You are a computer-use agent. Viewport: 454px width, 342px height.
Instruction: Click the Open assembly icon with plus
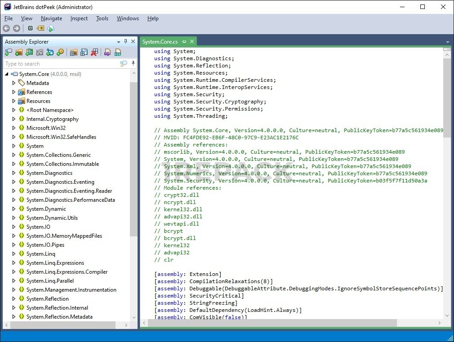9,53
